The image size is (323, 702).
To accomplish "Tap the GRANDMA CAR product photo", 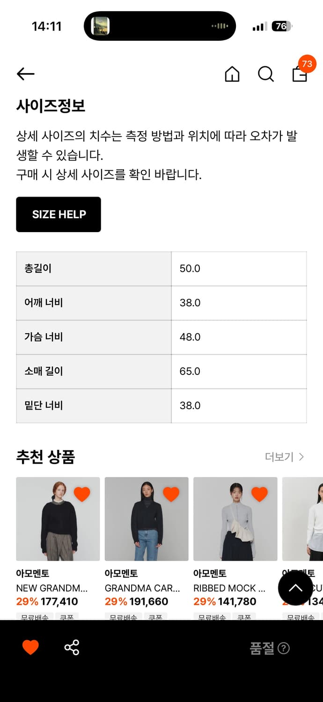I will [147, 519].
